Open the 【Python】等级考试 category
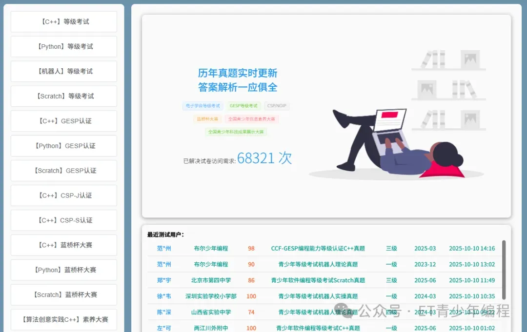527x332 pixels. pos(64,47)
